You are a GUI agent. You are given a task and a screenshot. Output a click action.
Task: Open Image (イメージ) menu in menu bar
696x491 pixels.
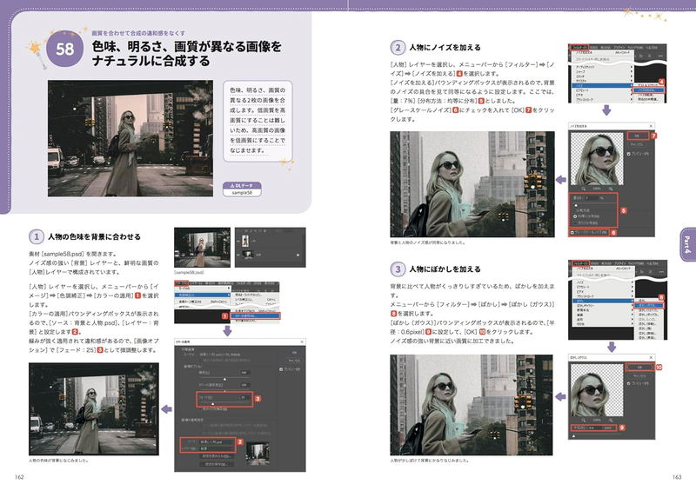point(182,283)
